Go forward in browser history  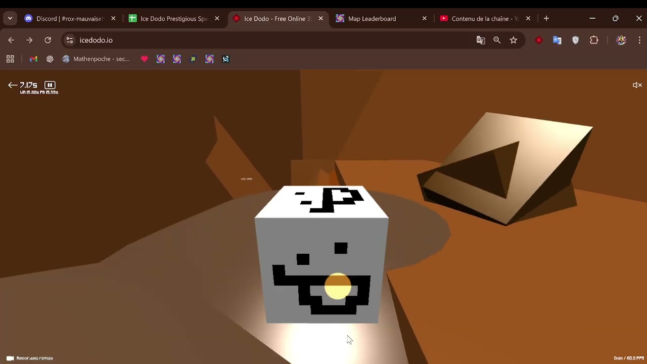click(29, 40)
